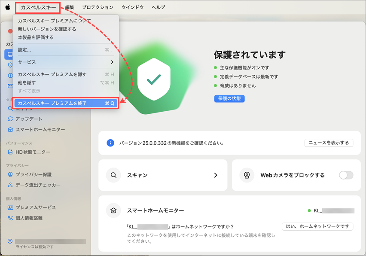Open the Apple menu

(8, 7)
